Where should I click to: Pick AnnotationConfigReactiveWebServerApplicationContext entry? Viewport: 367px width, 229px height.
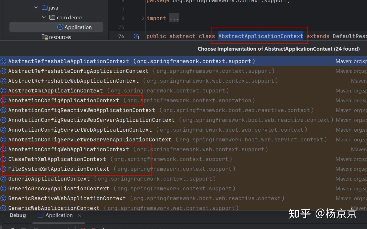click(183, 120)
